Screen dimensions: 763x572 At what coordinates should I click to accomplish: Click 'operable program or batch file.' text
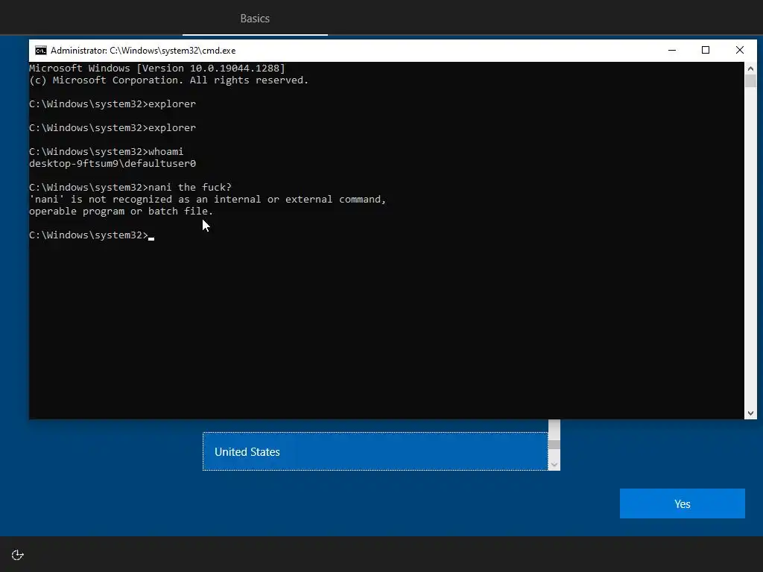(x=121, y=212)
